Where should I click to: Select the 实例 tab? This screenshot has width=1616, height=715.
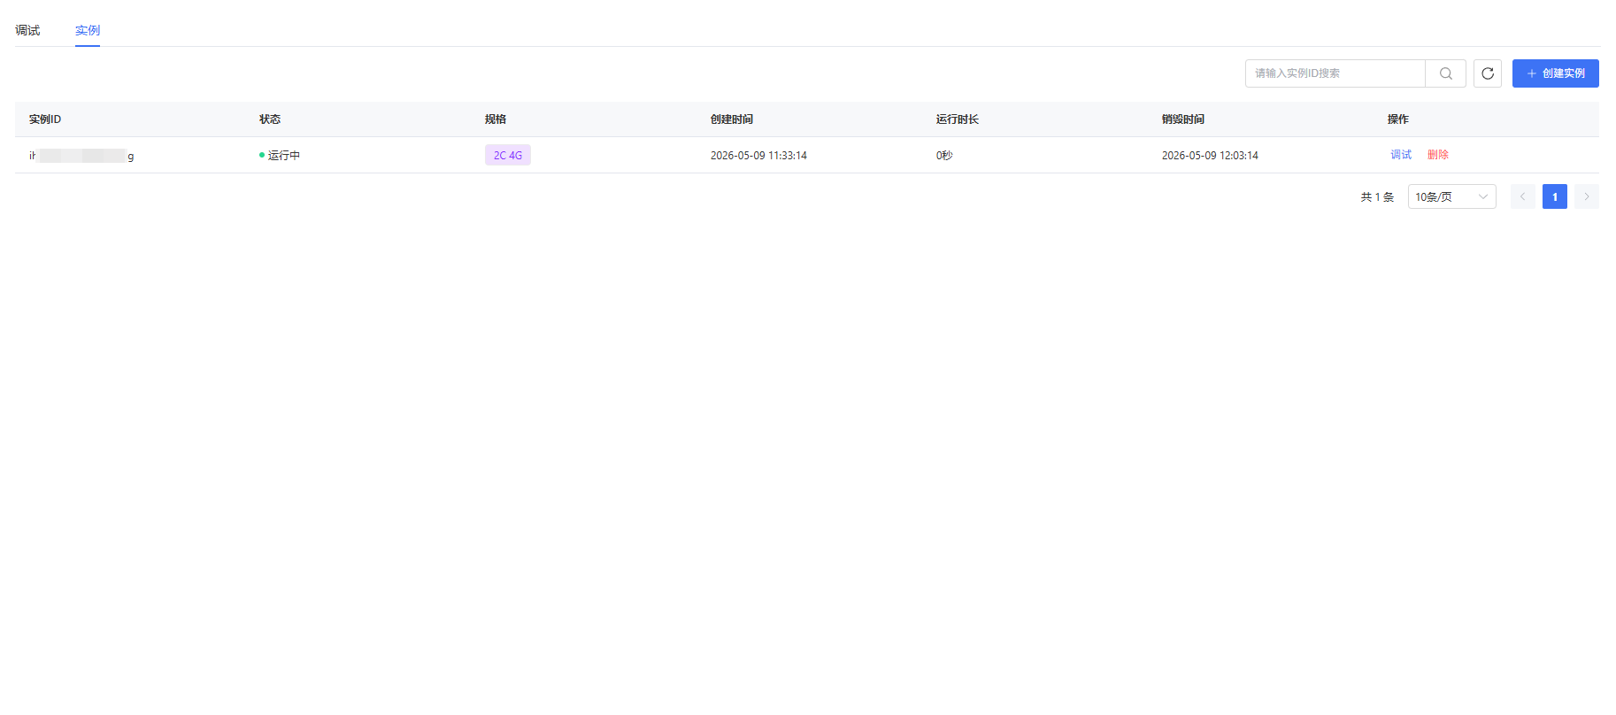[88, 30]
